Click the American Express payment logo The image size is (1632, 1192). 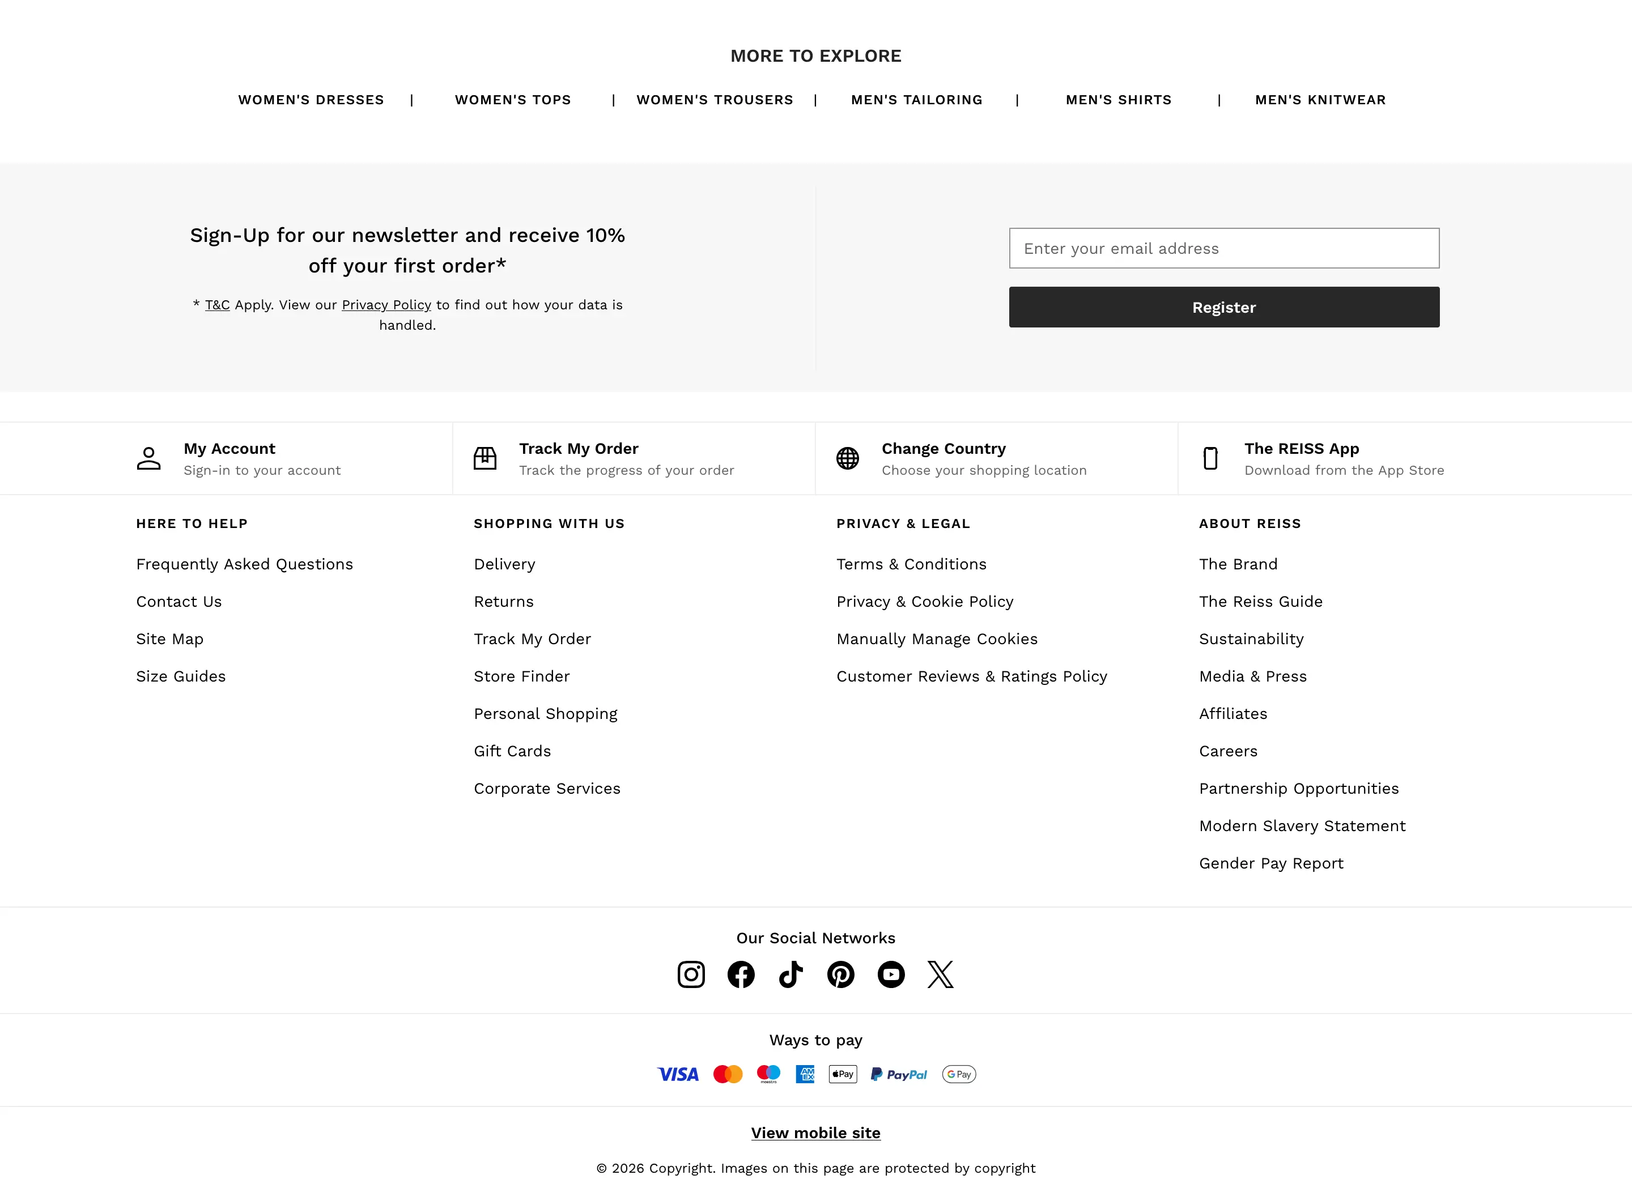click(x=805, y=1074)
